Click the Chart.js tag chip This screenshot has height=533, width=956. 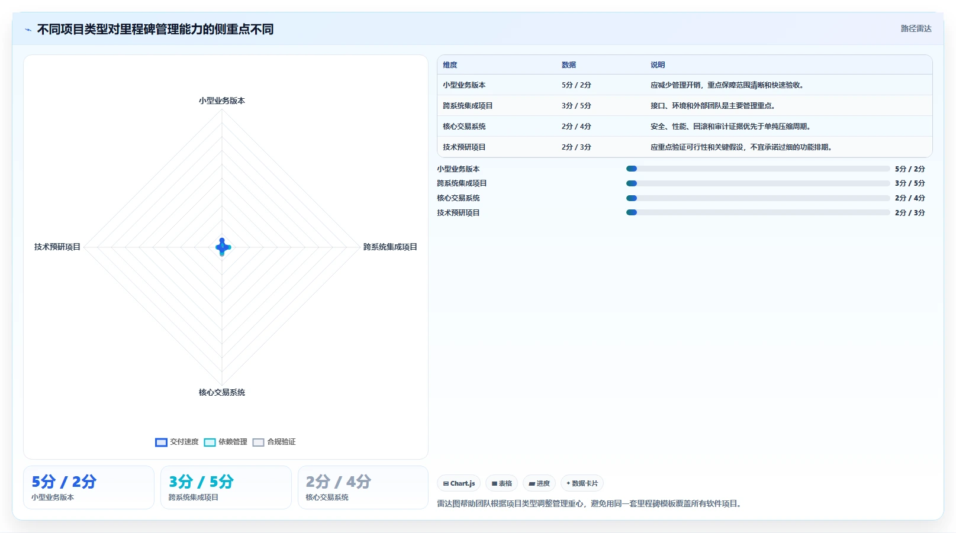(x=459, y=483)
